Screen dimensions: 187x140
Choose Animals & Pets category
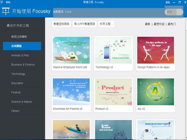pos(20,55)
